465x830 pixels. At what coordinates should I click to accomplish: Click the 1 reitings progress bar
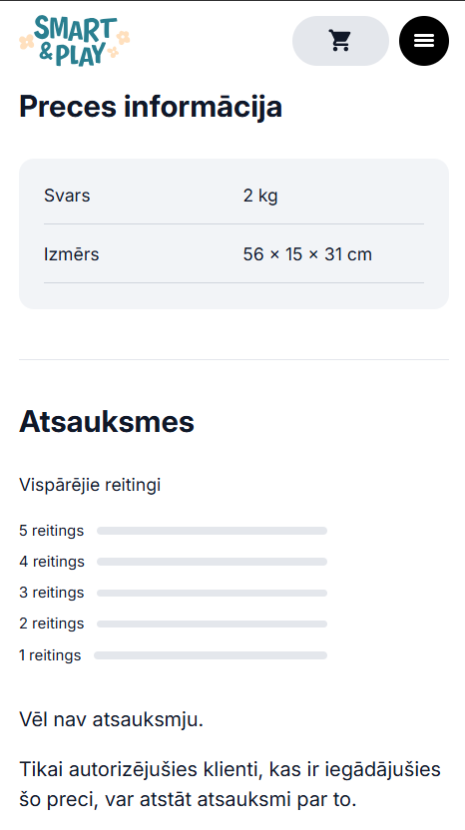pyautogui.click(x=211, y=655)
